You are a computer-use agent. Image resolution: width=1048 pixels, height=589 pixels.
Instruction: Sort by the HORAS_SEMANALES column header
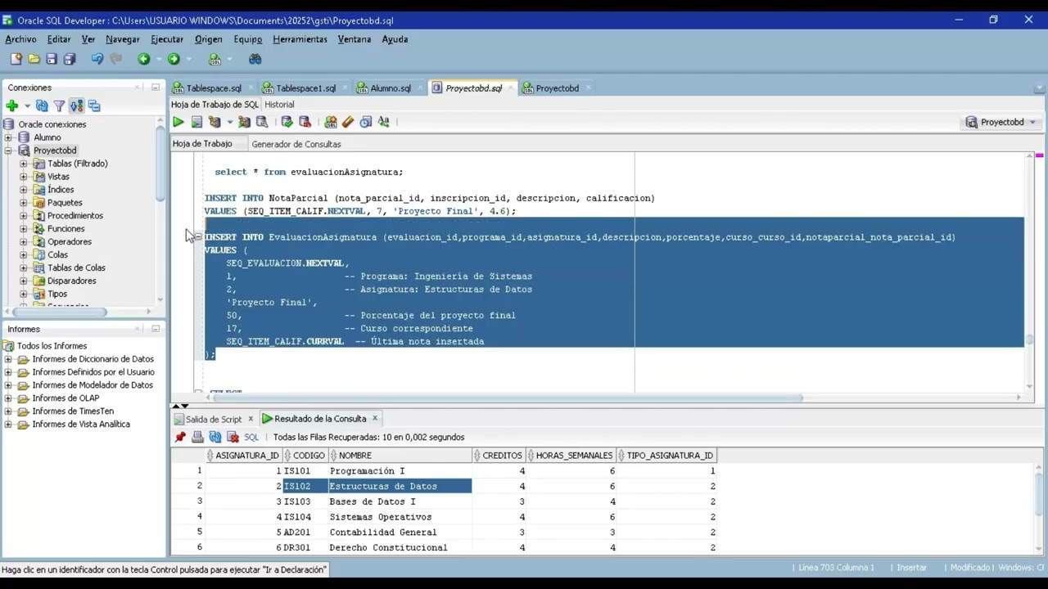click(573, 456)
